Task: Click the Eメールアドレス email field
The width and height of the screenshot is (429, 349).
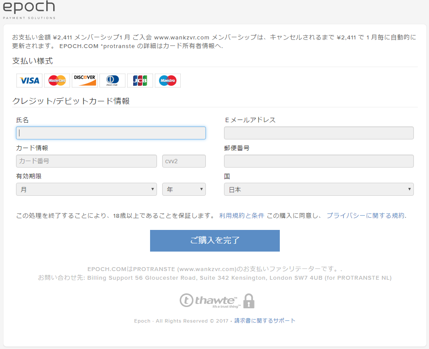Action: [319, 133]
